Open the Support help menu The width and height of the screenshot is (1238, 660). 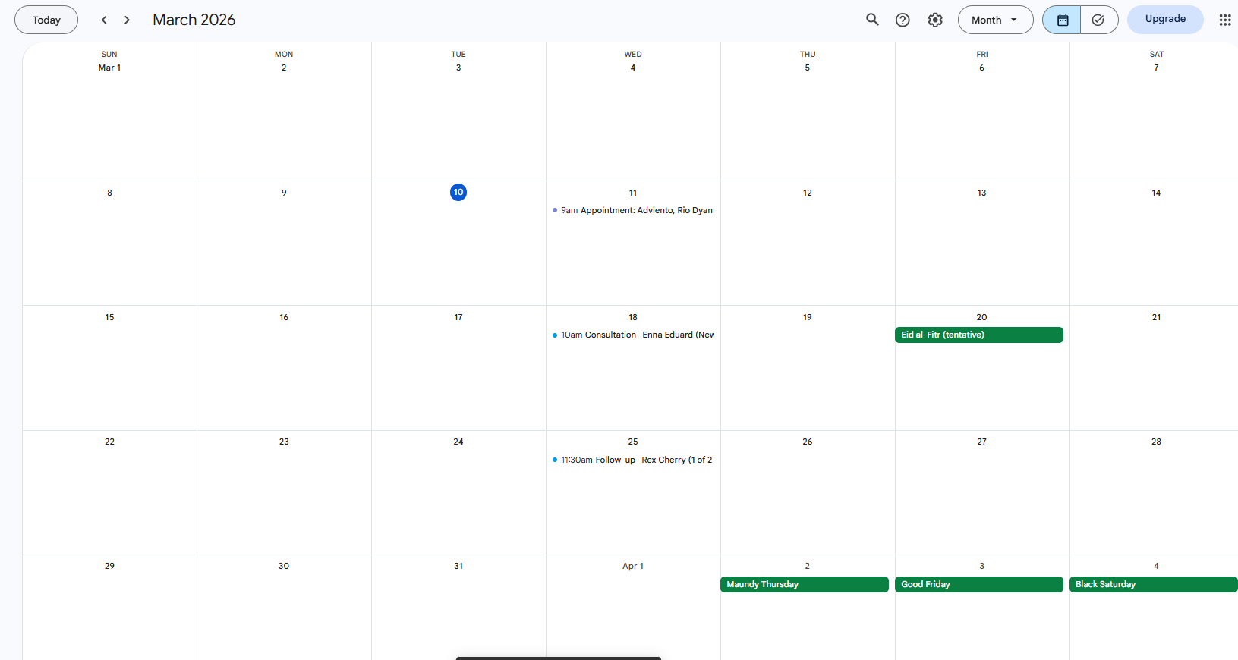click(903, 20)
